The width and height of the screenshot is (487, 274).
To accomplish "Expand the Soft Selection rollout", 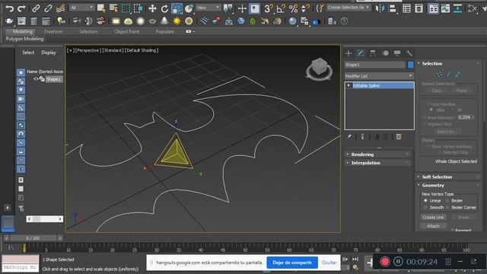I will (x=448, y=177).
